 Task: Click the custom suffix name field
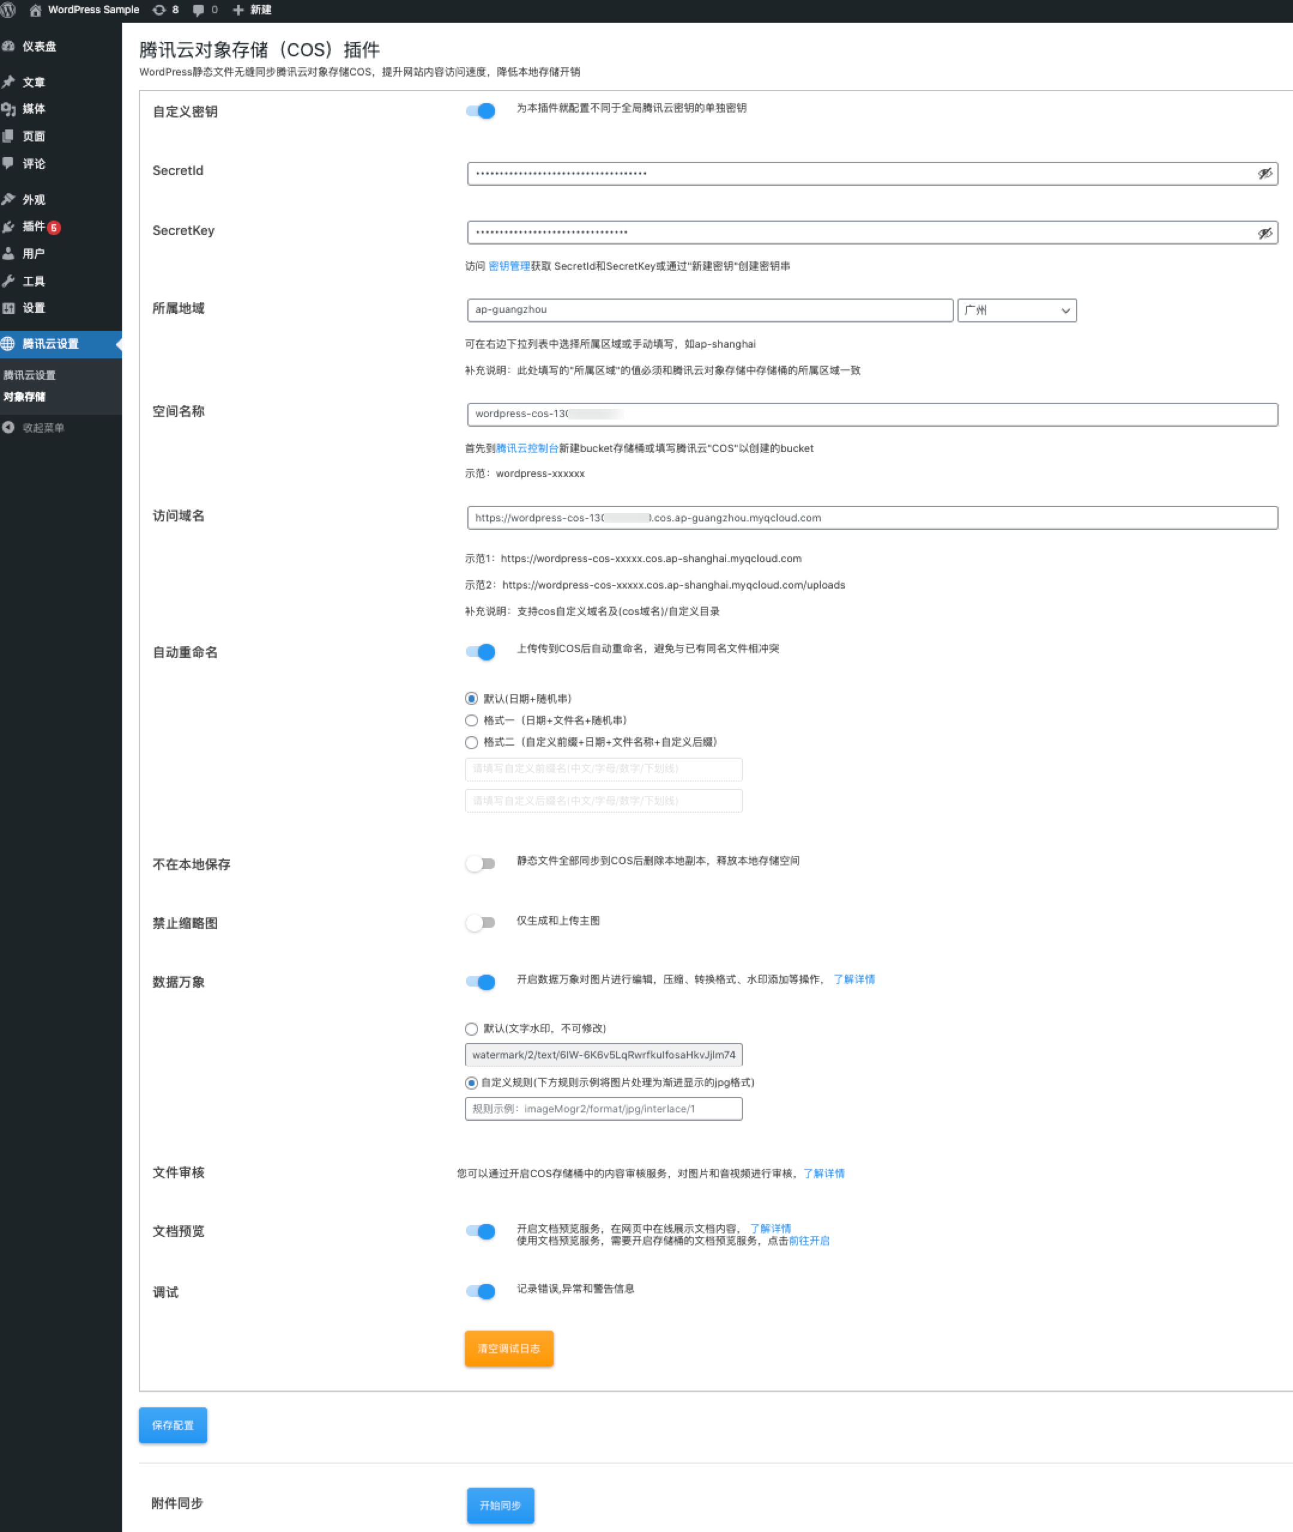click(604, 801)
